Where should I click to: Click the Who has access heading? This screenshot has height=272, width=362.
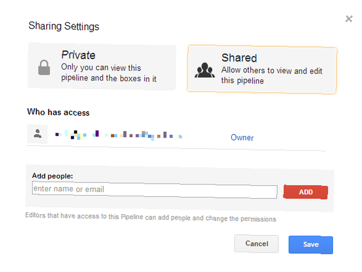[58, 112]
